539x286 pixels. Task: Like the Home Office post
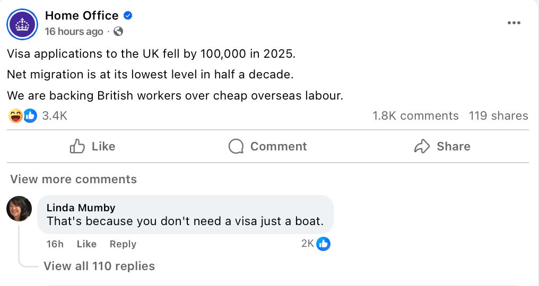point(92,146)
